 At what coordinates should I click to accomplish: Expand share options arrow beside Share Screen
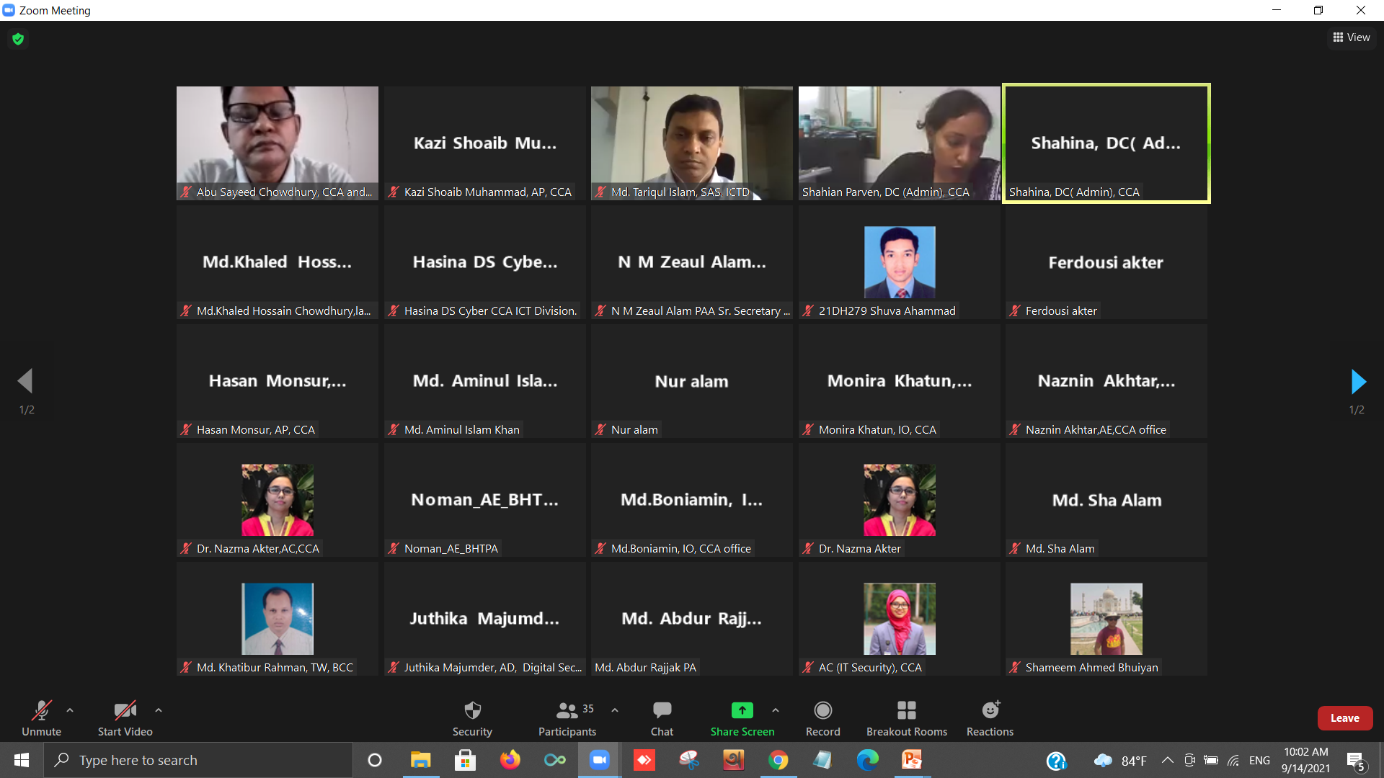pyautogui.click(x=776, y=710)
